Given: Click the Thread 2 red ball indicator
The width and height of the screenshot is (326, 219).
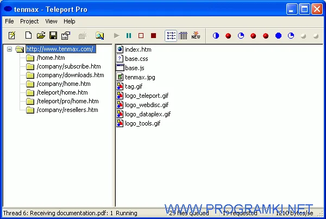Looking at the screenshot, I should (x=228, y=36).
